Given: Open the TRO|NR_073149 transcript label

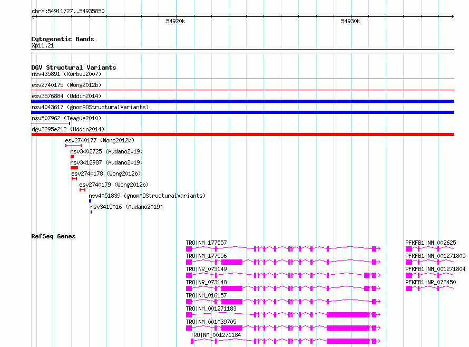Looking at the screenshot, I should [207, 269].
